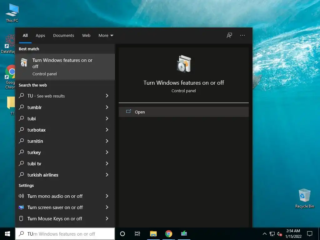Expand the chevron next to tubi tv
320x240 pixels.
[107, 163]
